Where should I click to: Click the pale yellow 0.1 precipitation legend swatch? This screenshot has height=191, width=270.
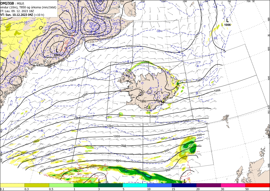tap(12, 185)
